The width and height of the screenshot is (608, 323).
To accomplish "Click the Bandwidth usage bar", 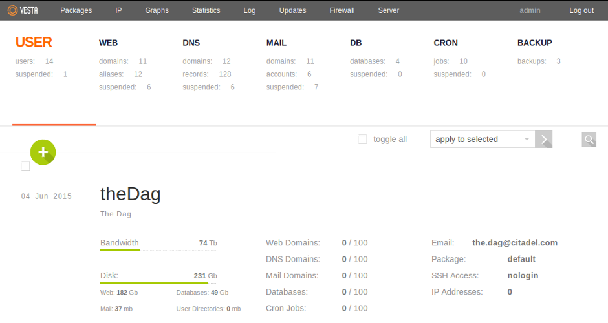I will tap(158, 250).
